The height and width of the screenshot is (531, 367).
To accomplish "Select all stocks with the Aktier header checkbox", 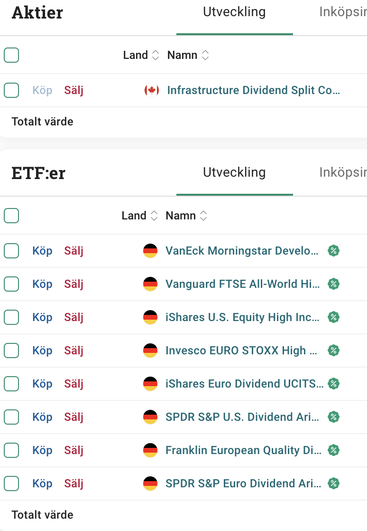I will 11,55.
